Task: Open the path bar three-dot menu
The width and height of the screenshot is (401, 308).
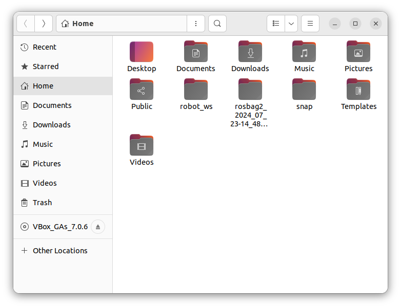Action: [196, 24]
